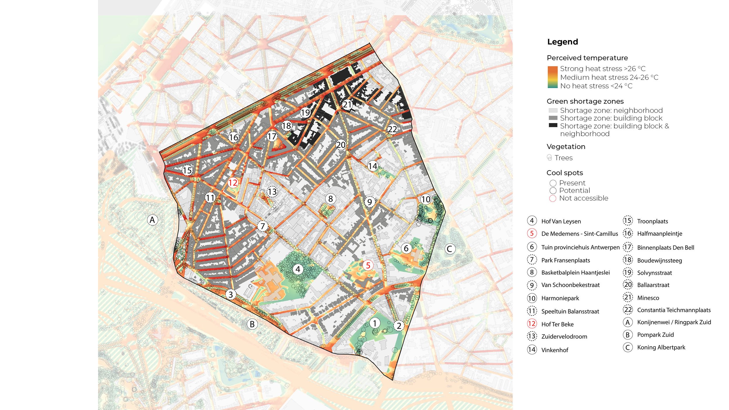Select map marker 10 at Harmoniepark
This screenshot has width=729, height=410.
(x=425, y=199)
